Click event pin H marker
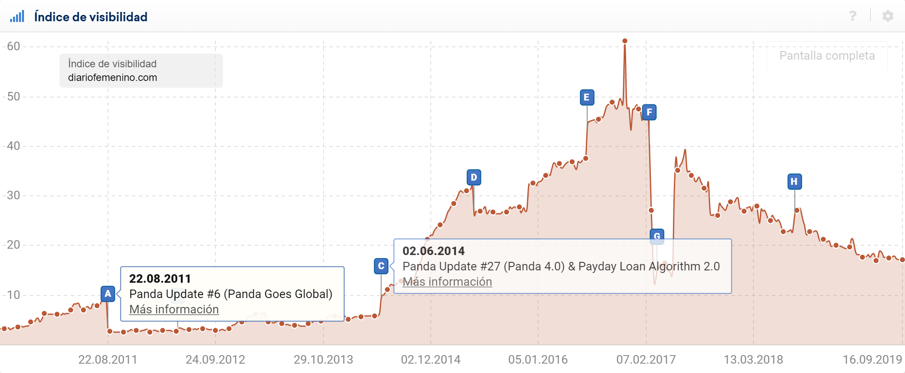 point(794,182)
